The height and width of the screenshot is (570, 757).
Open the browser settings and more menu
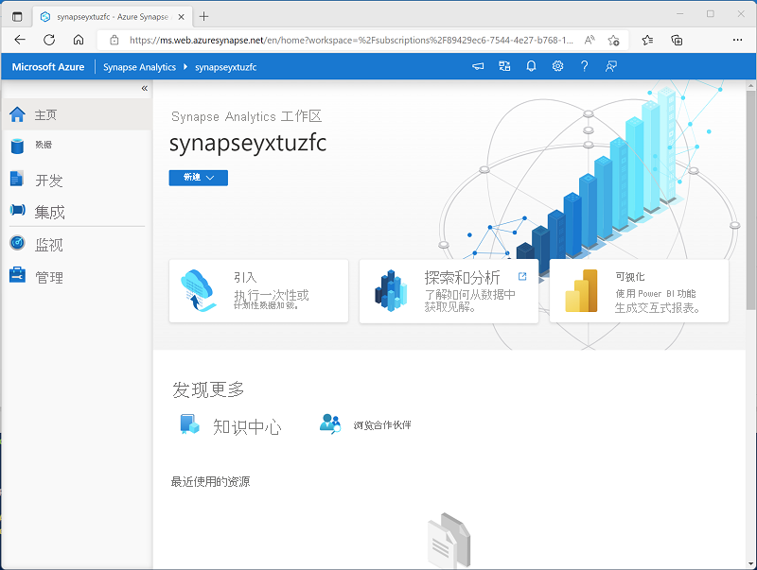(737, 40)
